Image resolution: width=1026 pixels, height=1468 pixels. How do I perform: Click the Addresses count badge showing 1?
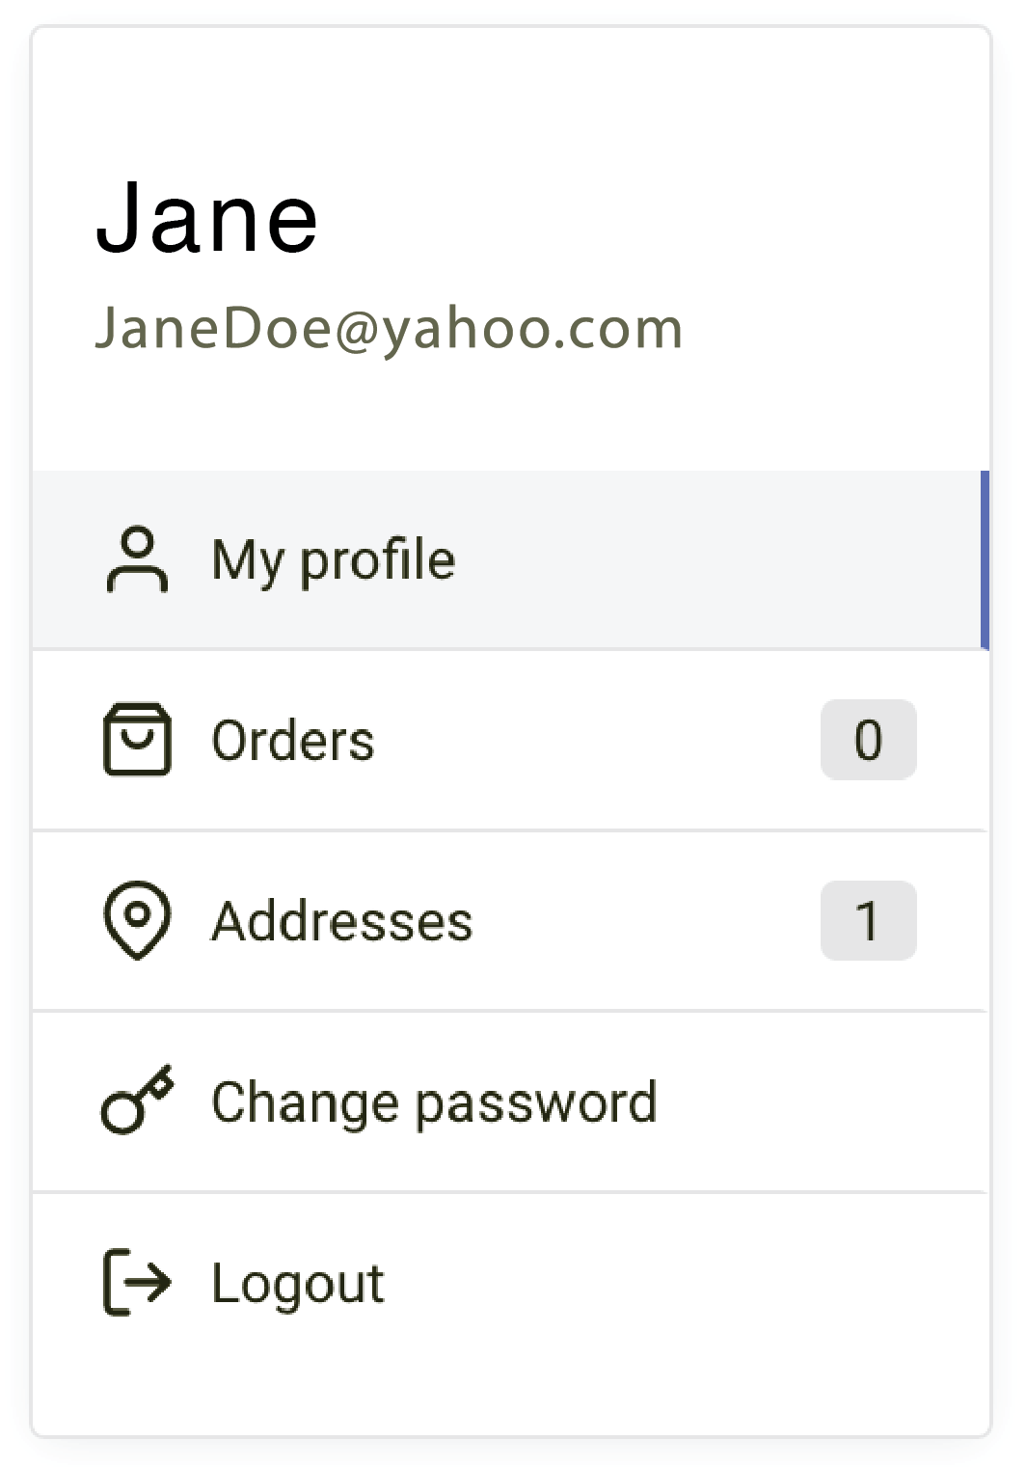pyautogui.click(x=868, y=921)
